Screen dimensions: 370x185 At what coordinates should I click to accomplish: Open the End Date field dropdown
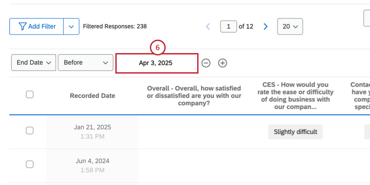[x=34, y=63]
